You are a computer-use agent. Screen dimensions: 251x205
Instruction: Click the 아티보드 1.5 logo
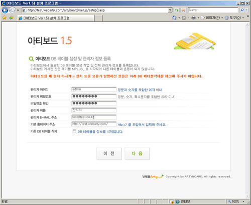pyautogui.click(x=50, y=40)
